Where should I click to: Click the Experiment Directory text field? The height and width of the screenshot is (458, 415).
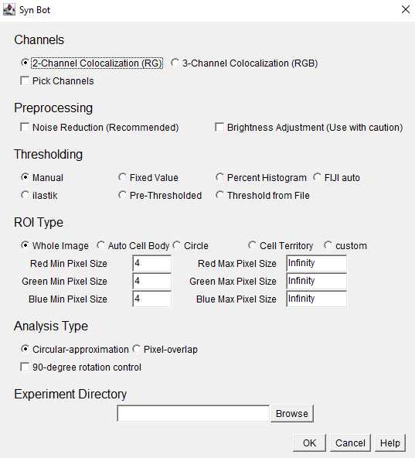tap(193, 413)
